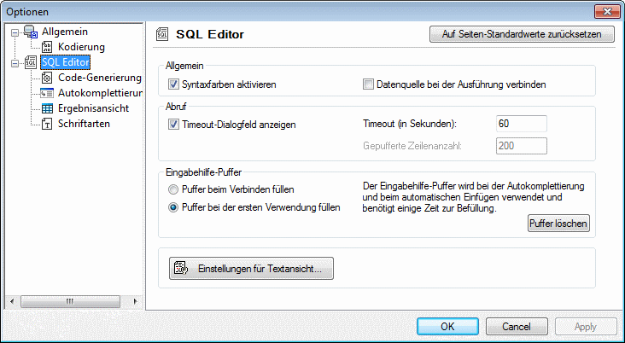Enable Datenquelle bei der Ausführung verbinden
The width and height of the screenshot is (625, 343).
click(369, 84)
